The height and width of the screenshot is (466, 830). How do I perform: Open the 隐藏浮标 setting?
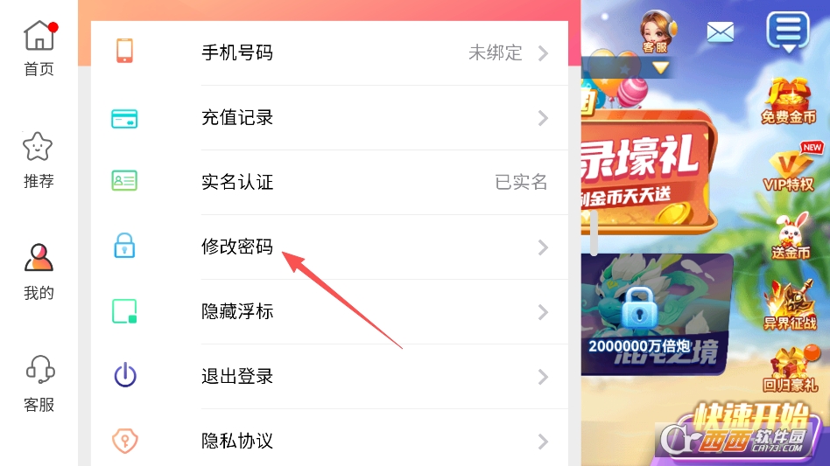329,312
